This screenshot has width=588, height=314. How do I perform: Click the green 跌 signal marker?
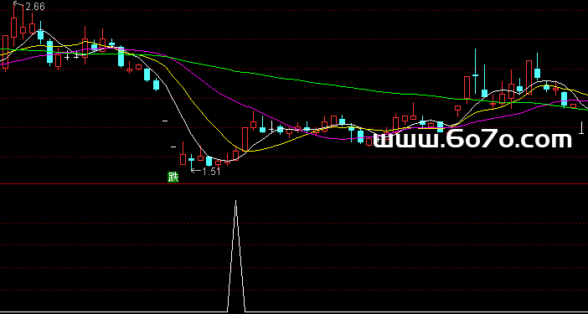click(173, 177)
